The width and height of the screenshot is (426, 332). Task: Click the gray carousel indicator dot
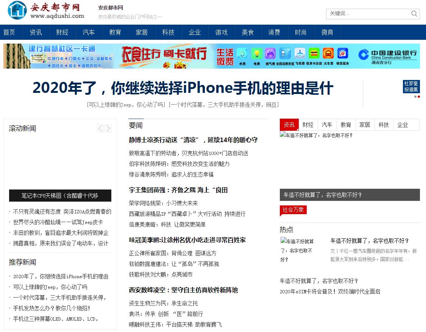pos(415,97)
